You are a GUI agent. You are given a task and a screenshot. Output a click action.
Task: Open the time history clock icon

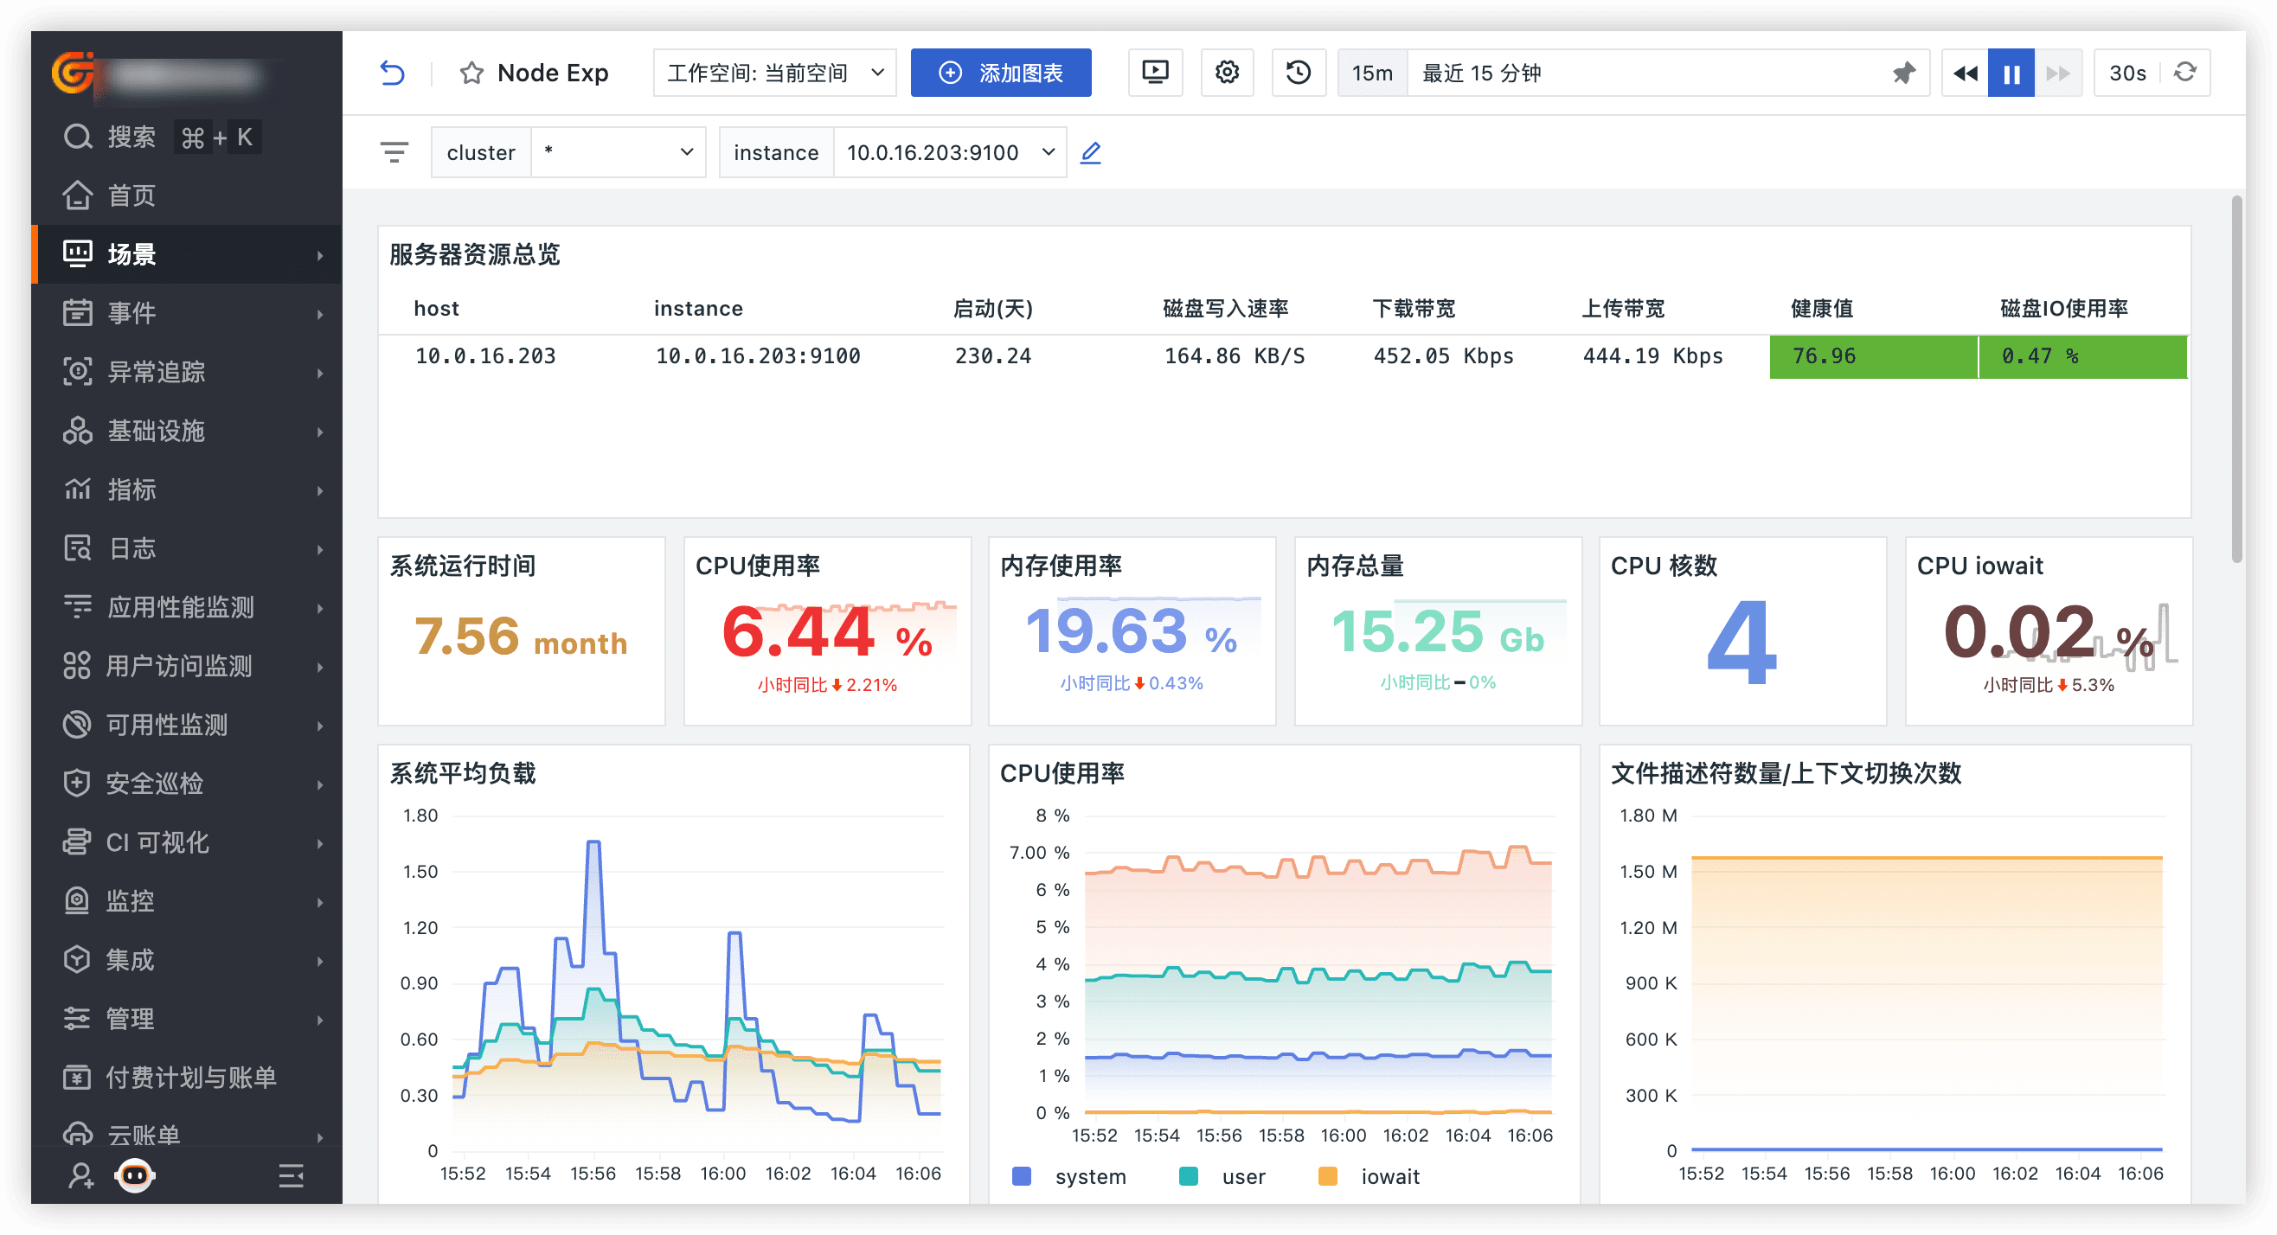(x=1298, y=73)
